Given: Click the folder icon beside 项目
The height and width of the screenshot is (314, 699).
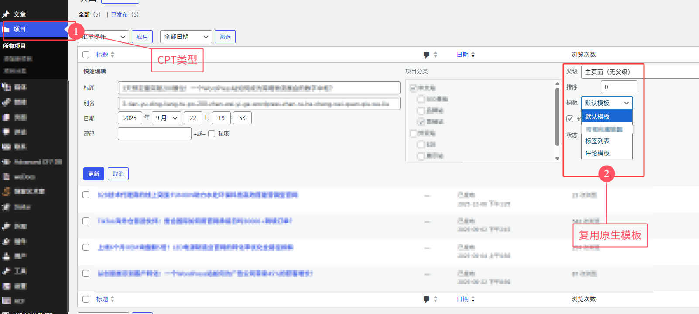Looking at the screenshot, I should click(x=6, y=29).
